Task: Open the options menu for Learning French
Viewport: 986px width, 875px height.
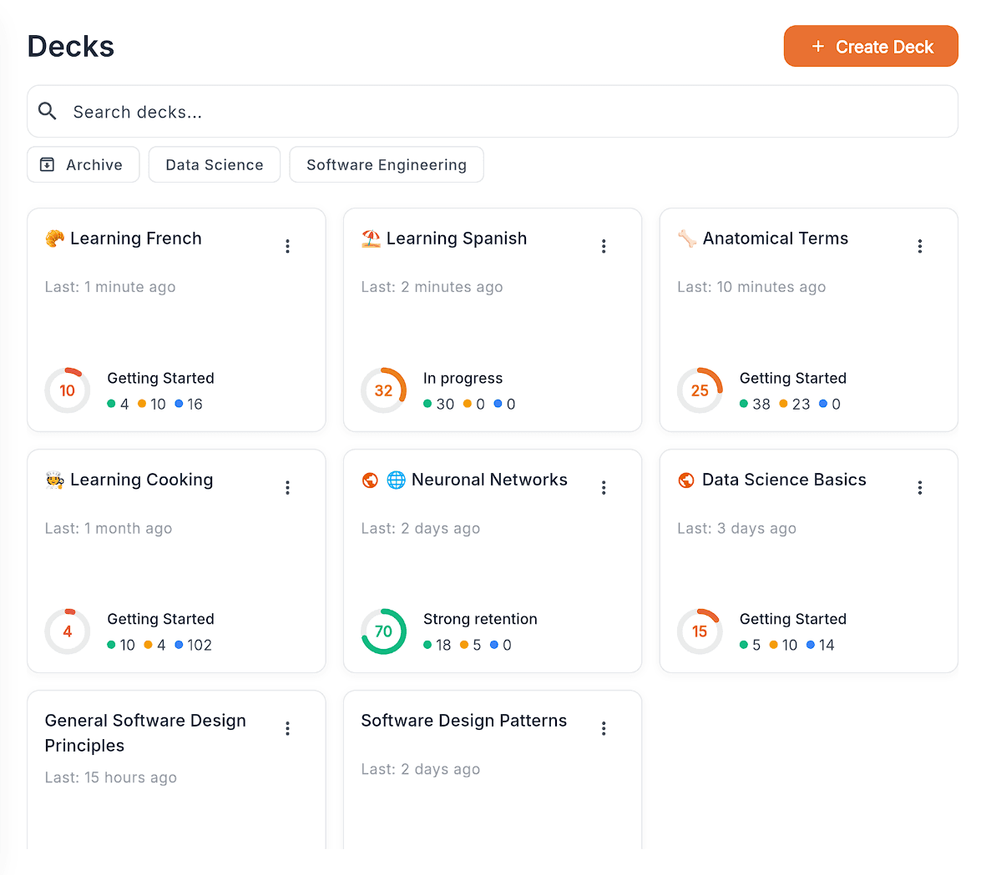Action: click(x=287, y=246)
